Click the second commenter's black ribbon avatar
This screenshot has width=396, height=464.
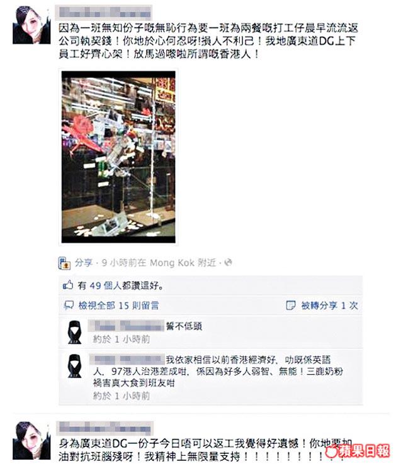click(74, 366)
